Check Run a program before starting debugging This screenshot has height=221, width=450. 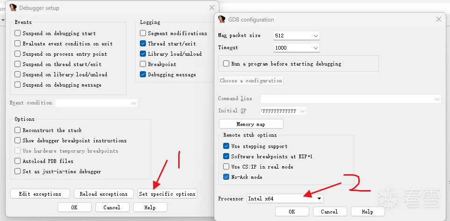pos(226,64)
